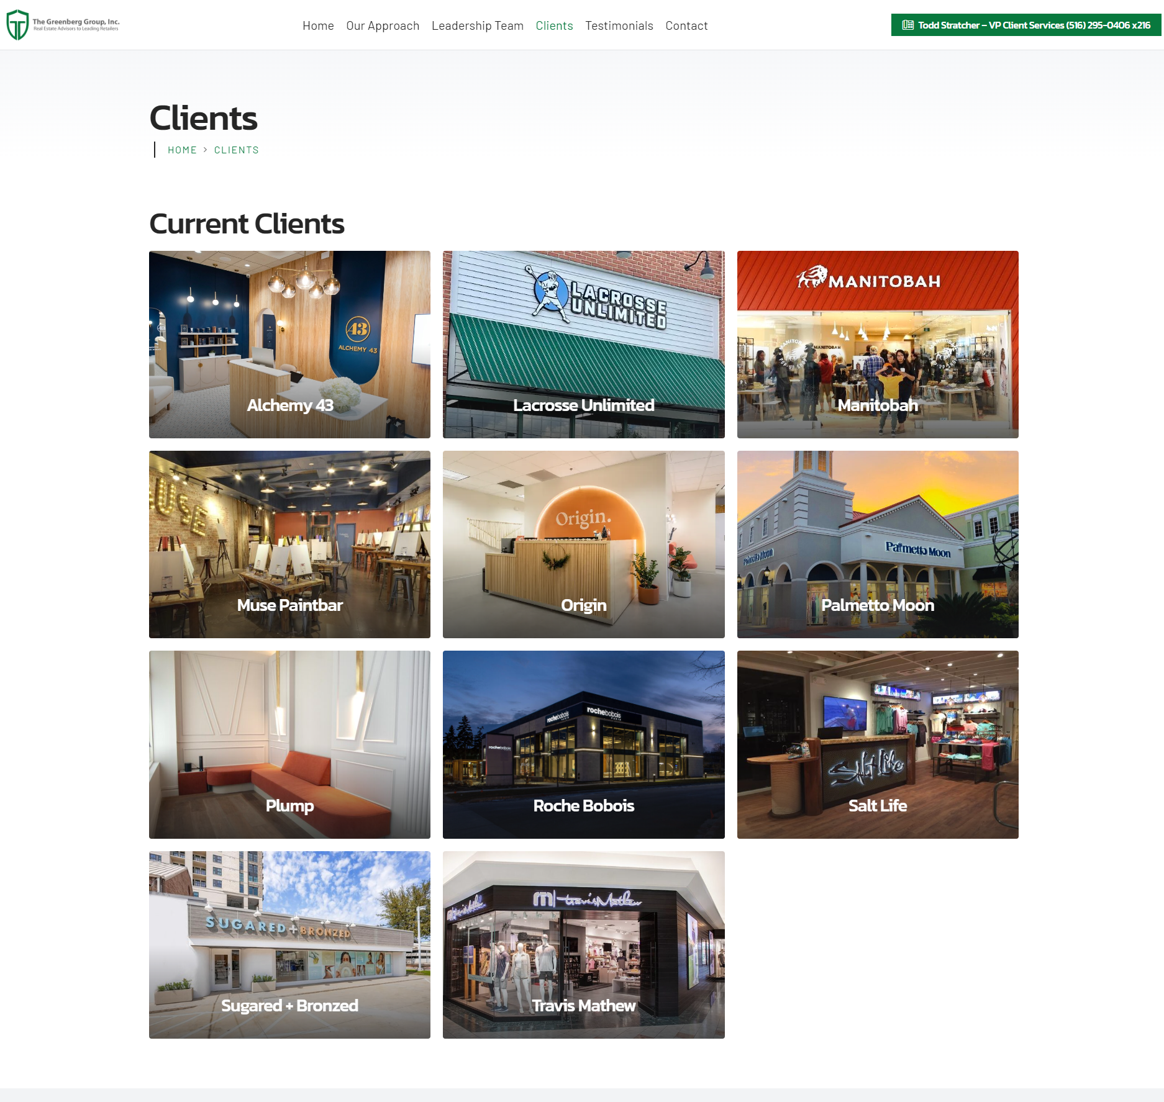Click the card icon in green contact button
The width and height of the screenshot is (1164, 1102).
click(907, 25)
